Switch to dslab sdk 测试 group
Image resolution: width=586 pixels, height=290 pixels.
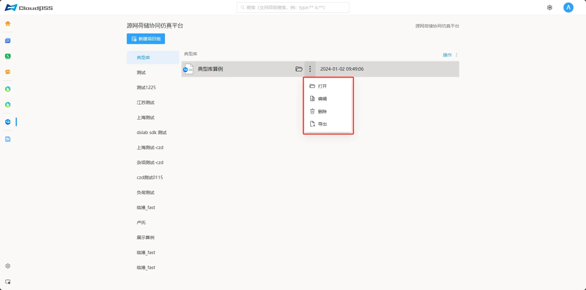(152, 132)
